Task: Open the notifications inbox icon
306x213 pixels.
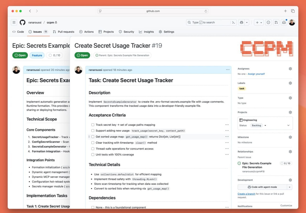Action: pyautogui.click(x=284, y=22)
